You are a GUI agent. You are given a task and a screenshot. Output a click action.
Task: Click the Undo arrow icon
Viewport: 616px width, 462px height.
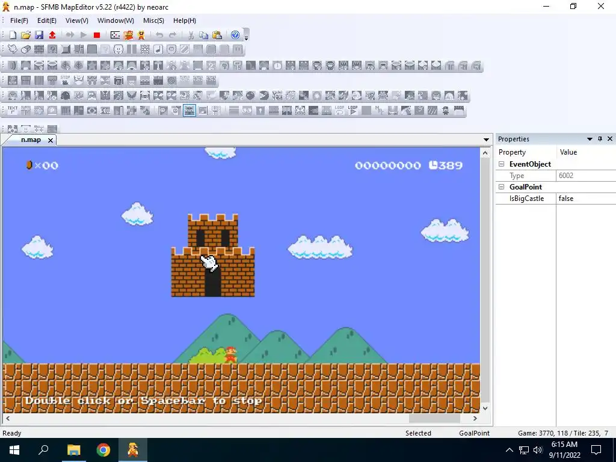[159, 35]
